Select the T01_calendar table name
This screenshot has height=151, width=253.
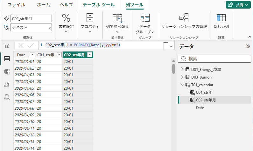point(202,85)
